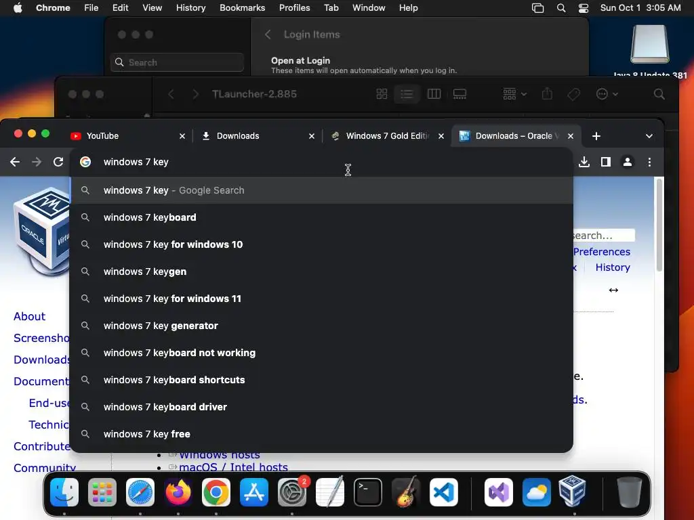Choose the 'windows 7 key free' suggestion
The height and width of the screenshot is (520, 694).
[x=321, y=434]
